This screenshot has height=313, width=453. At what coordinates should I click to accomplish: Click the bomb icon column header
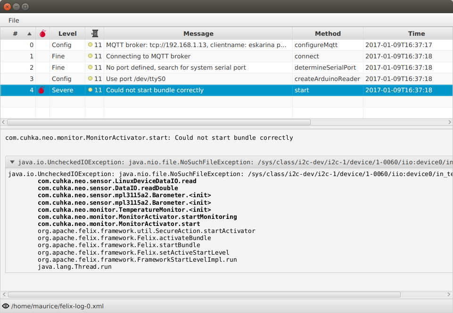click(x=43, y=33)
